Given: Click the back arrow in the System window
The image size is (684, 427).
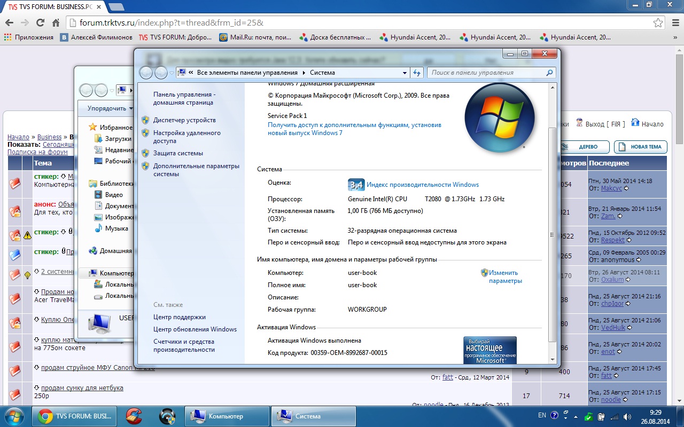Looking at the screenshot, I should click(x=146, y=73).
